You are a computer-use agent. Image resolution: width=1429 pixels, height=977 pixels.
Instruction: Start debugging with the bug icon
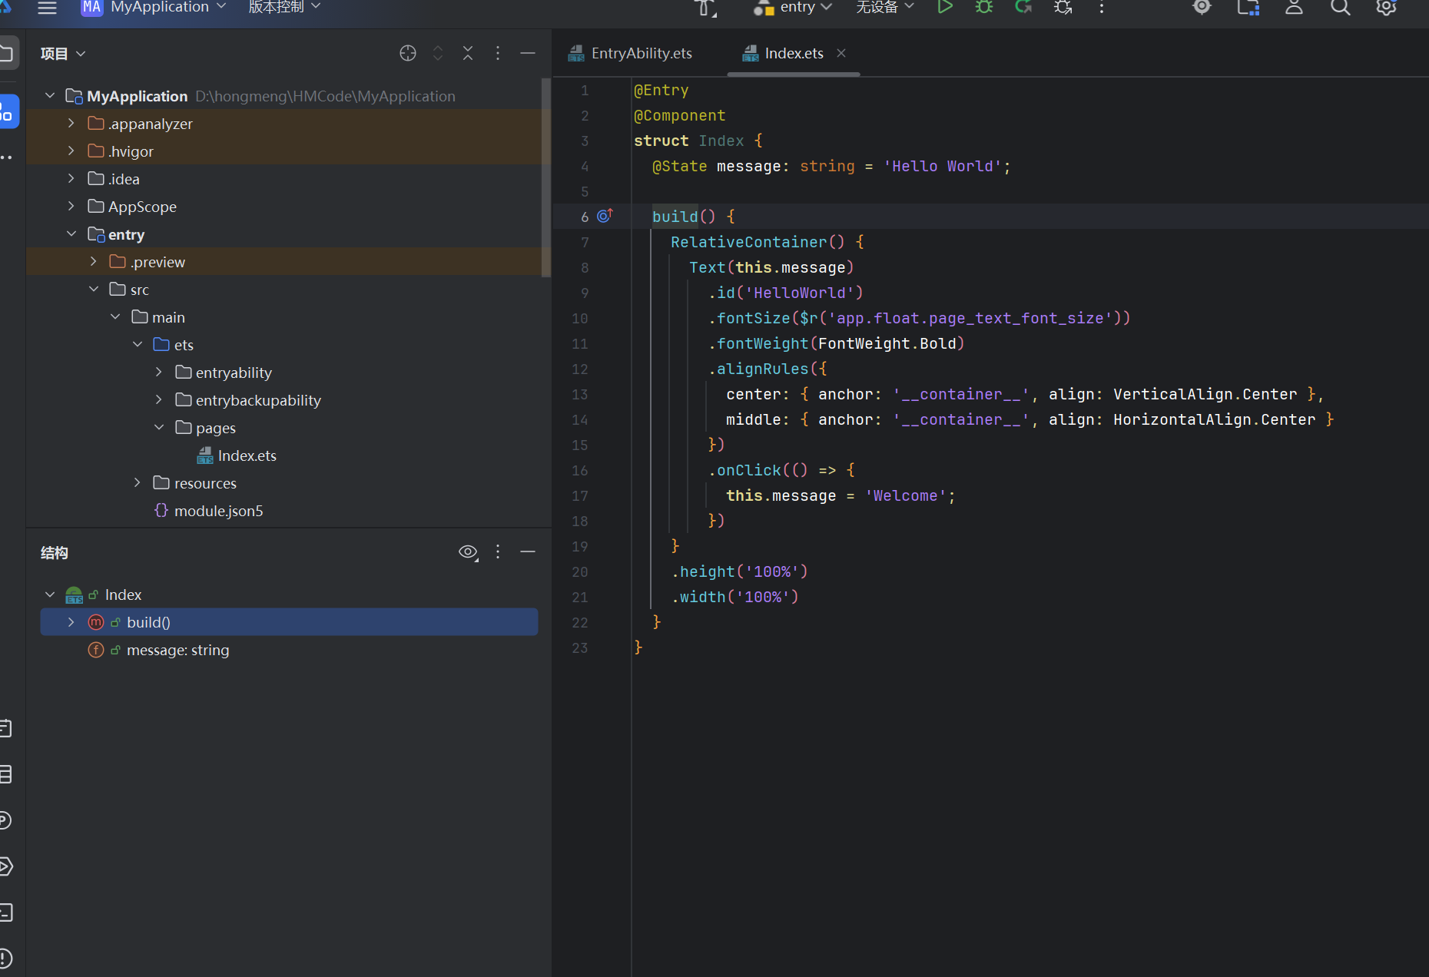click(984, 8)
